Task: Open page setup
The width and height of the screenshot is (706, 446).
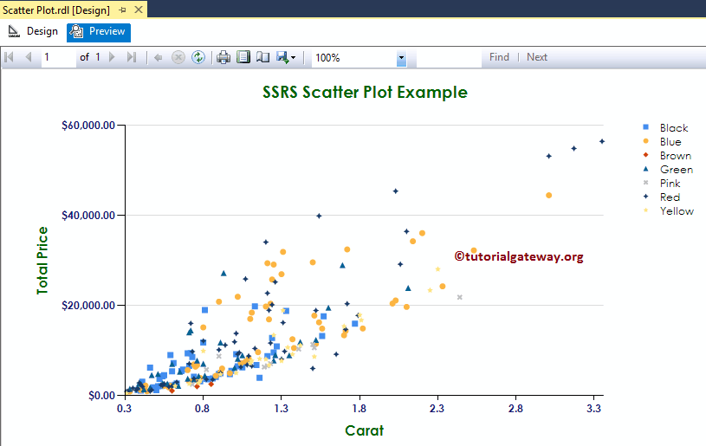Action: [x=263, y=57]
